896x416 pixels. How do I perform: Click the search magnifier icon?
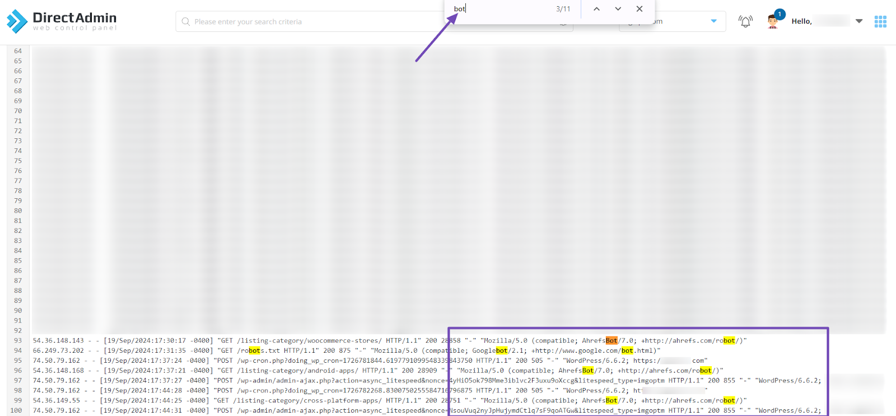[x=186, y=22]
